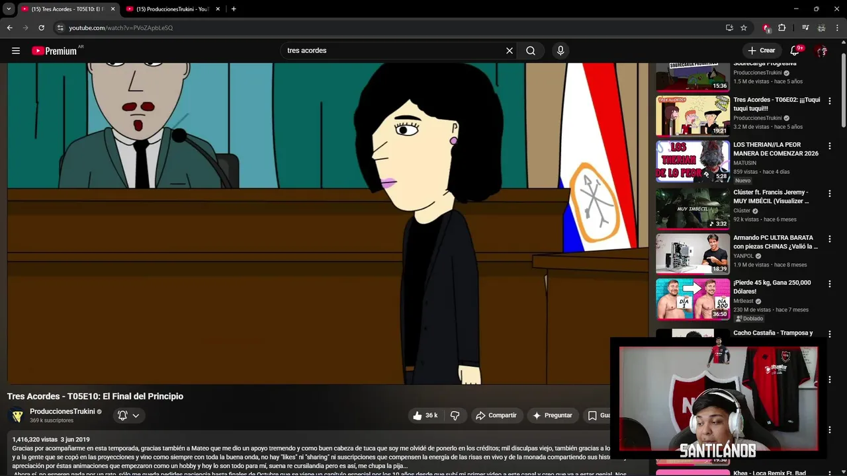Close the ProduccionesTrukini tab
Viewport: 847px width, 476px height.
point(218,9)
